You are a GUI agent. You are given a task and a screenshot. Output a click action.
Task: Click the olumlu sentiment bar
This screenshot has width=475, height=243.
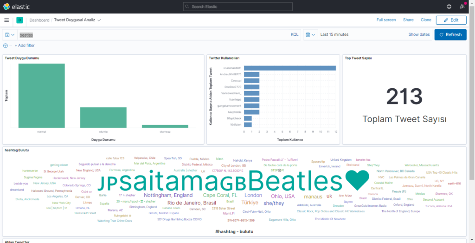pyautogui.click(x=103, y=118)
